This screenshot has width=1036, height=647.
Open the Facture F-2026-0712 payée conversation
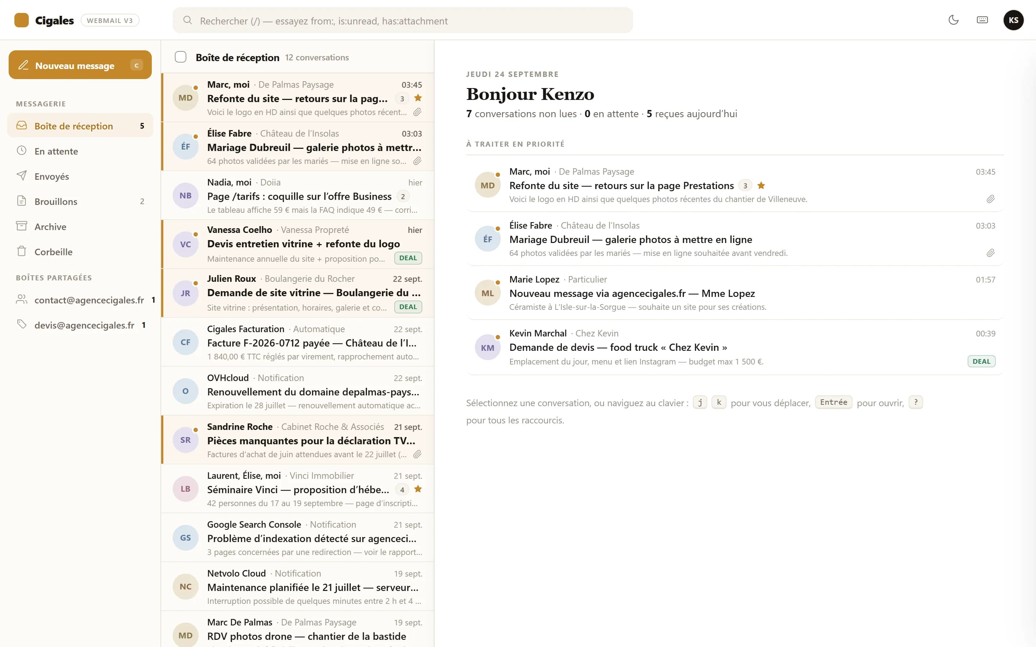click(x=297, y=342)
